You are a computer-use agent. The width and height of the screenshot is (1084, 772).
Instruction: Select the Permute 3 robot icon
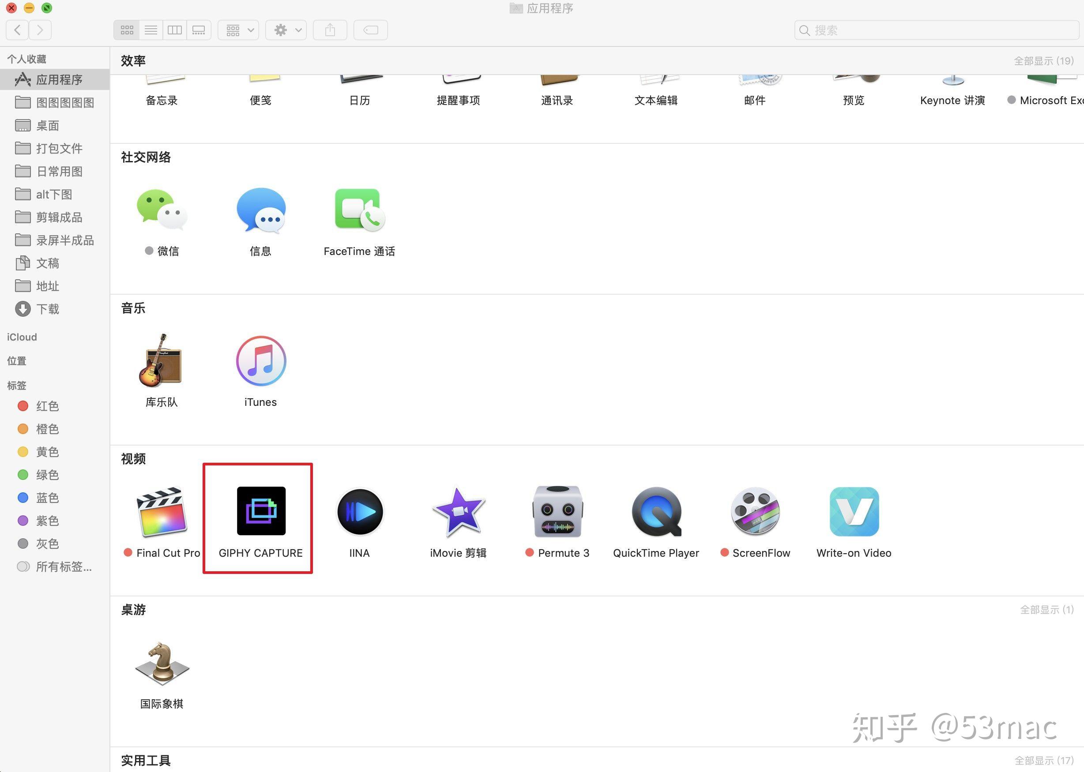[557, 512]
